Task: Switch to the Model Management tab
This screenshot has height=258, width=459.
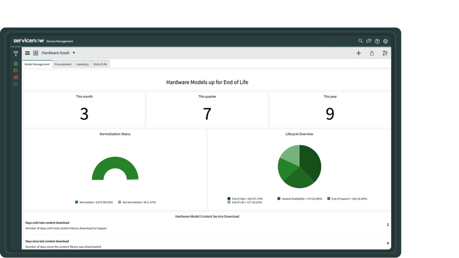Action: 37,64
